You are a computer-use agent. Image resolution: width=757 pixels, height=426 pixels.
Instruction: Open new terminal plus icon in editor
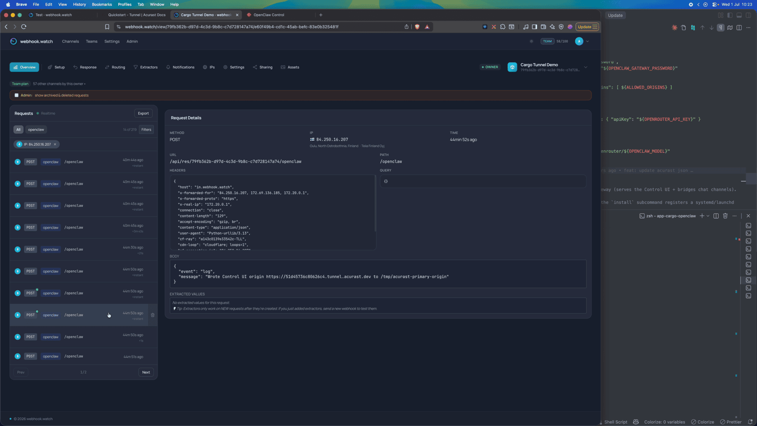[x=702, y=216]
